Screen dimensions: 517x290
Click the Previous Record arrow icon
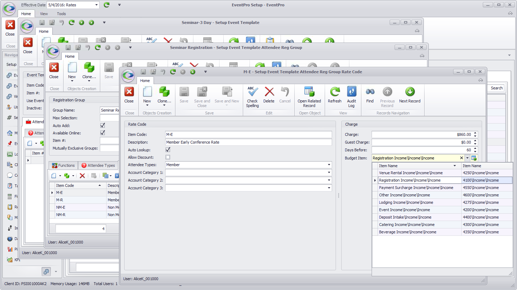(x=387, y=92)
